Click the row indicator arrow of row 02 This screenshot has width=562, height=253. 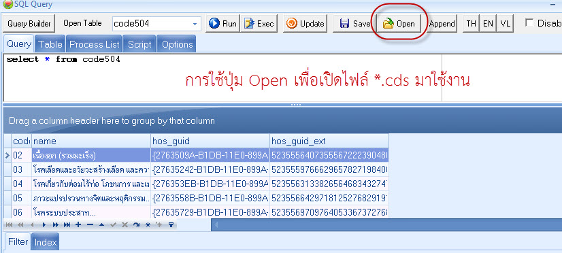pos(7,155)
